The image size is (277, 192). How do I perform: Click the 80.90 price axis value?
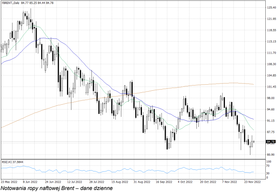click(x=271, y=155)
